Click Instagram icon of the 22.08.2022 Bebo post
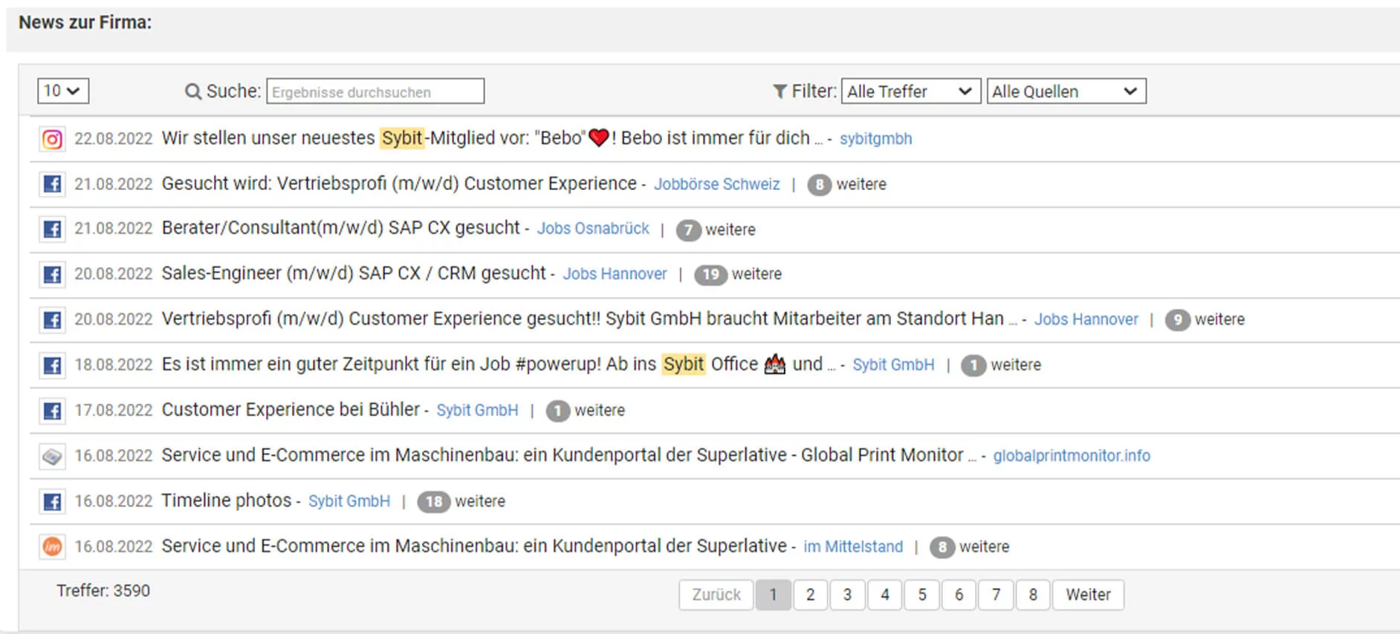Viewport: 1400px width, 634px height. coord(52,139)
